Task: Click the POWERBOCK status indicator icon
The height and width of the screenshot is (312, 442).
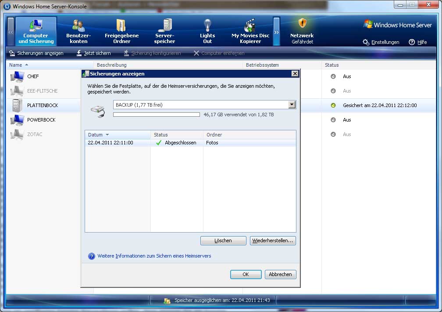Action: (333, 120)
